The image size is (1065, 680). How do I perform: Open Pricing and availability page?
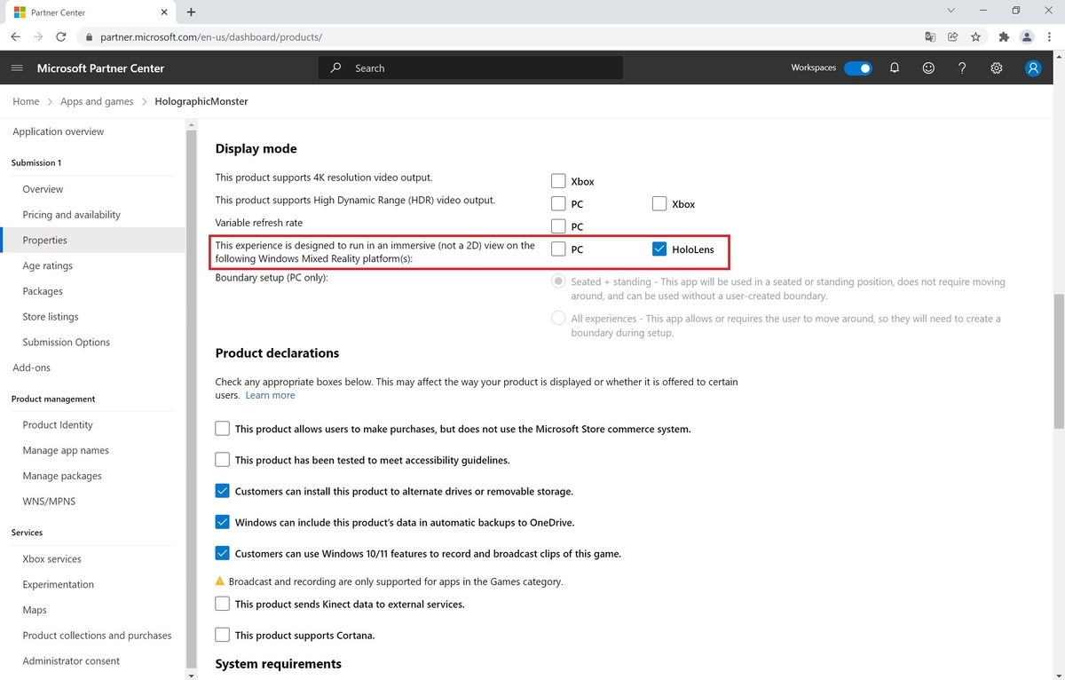pyautogui.click(x=72, y=215)
